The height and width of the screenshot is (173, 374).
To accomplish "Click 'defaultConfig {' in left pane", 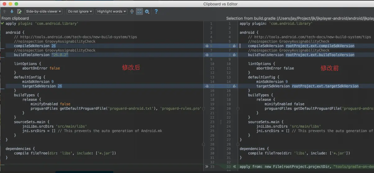I will pos(29,77).
